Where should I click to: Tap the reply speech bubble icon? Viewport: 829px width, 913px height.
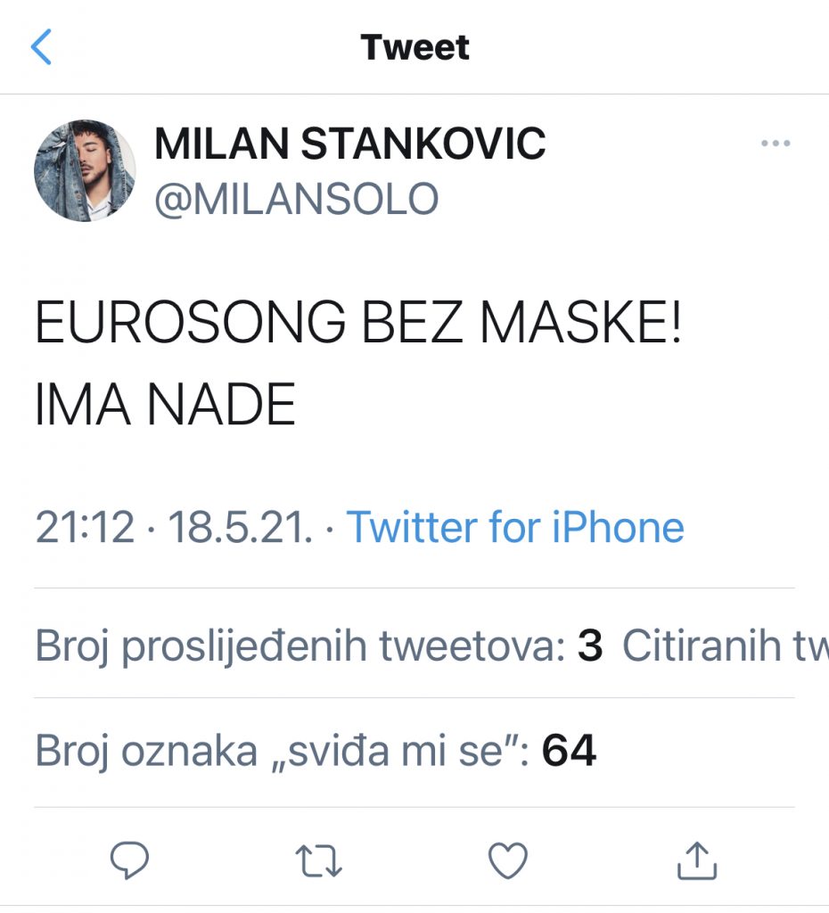click(x=129, y=860)
